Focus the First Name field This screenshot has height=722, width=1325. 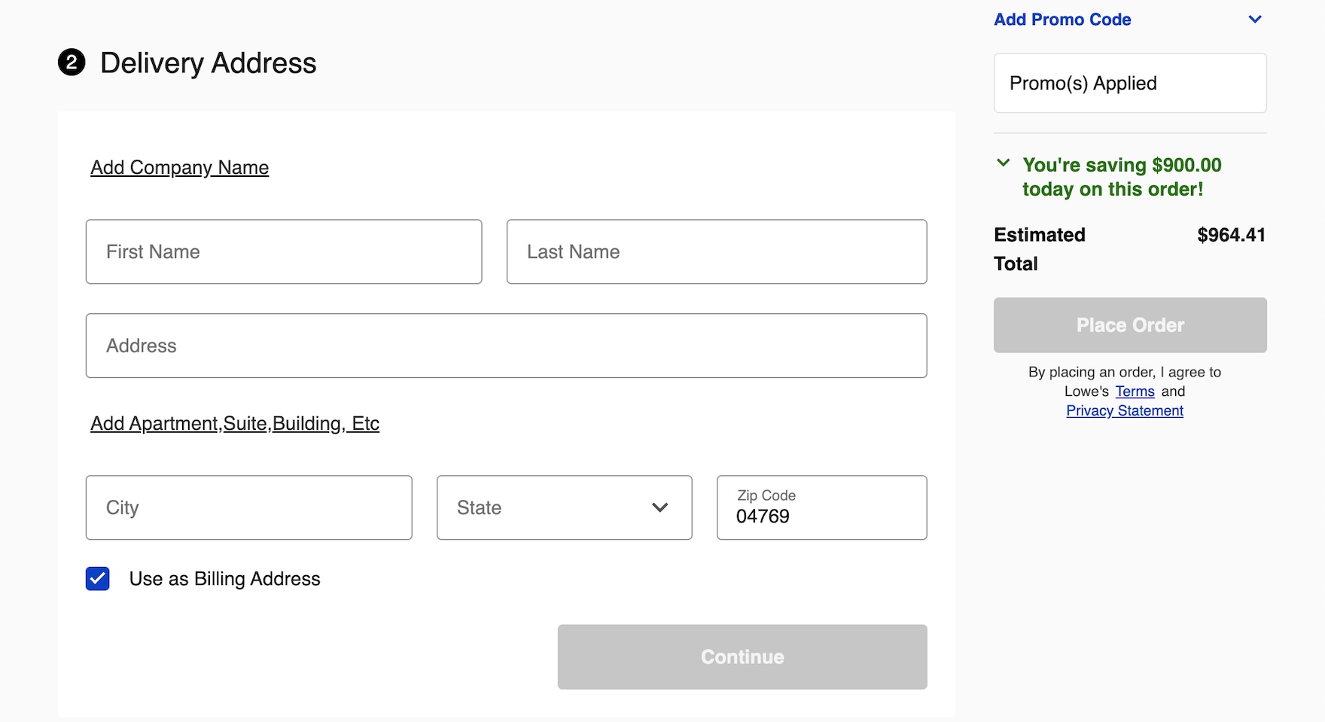284,251
